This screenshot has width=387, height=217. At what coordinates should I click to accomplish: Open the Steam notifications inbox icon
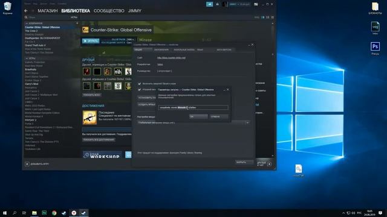(210, 4)
